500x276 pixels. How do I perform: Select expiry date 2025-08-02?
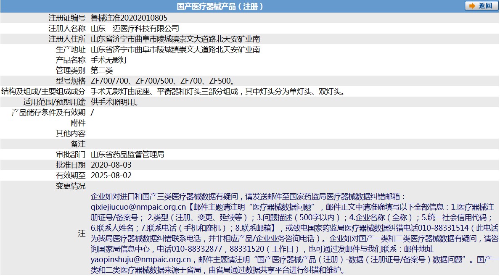coord(111,176)
